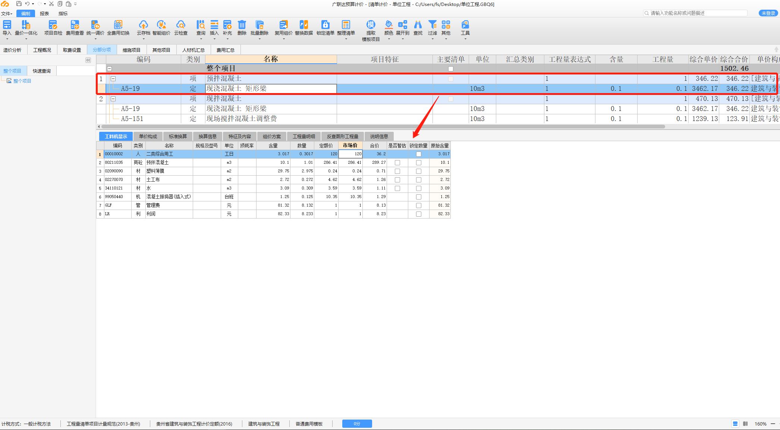
Task: Click the 插入 insert icon
Action: point(214,25)
